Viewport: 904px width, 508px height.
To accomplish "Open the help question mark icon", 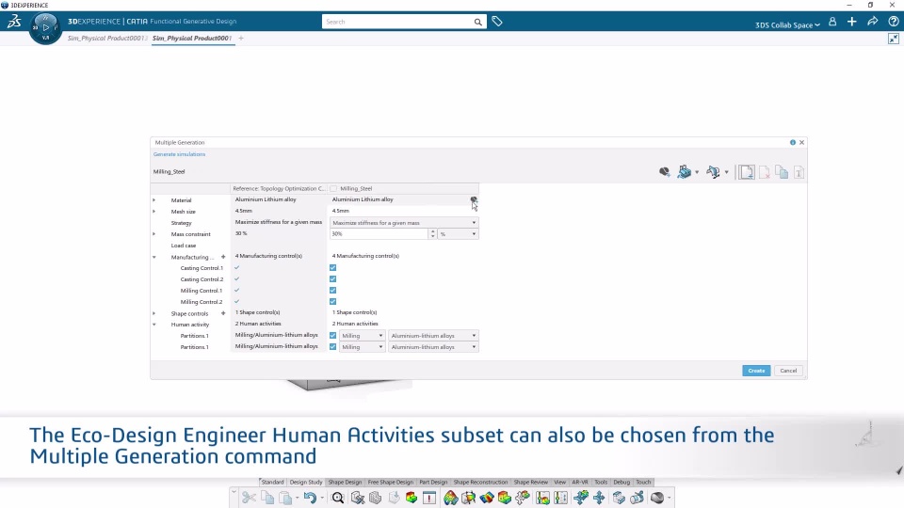I will click(x=893, y=22).
